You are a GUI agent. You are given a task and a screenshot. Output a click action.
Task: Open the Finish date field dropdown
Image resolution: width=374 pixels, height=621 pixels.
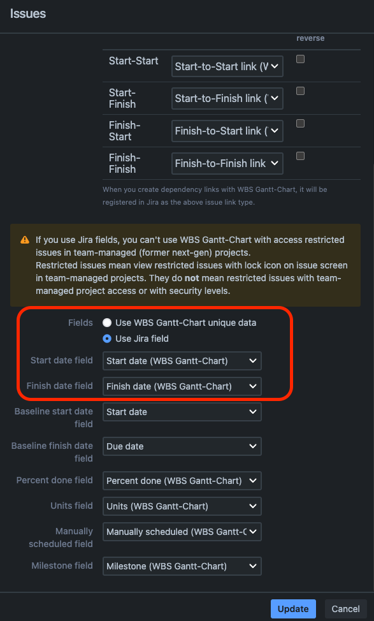click(182, 386)
